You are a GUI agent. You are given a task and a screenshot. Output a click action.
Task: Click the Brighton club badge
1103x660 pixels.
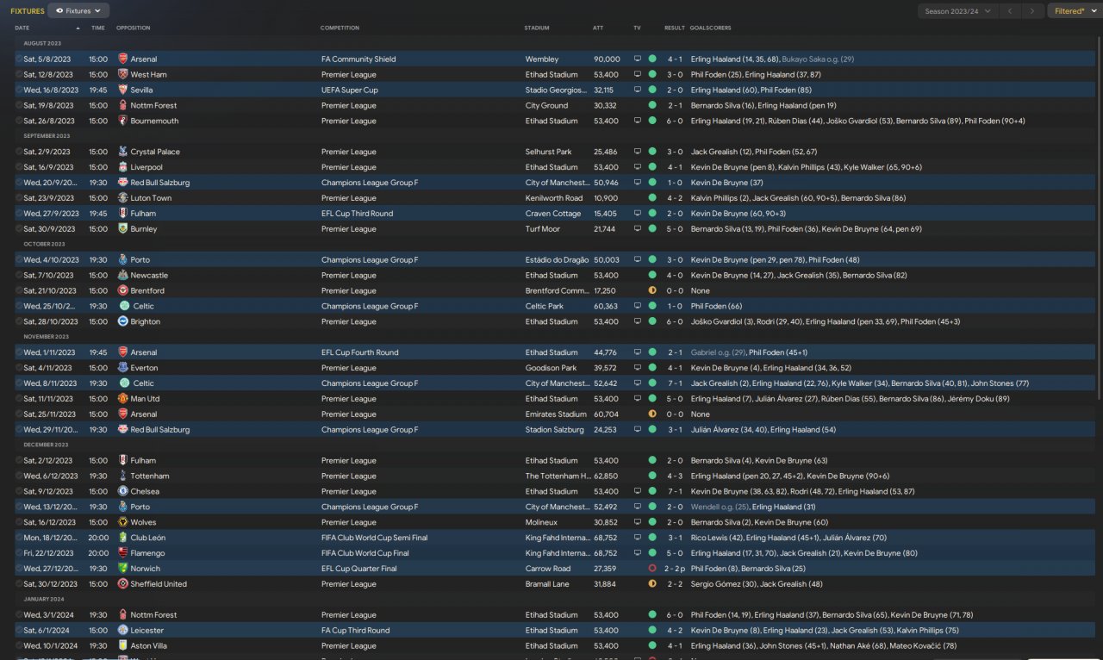[123, 322]
